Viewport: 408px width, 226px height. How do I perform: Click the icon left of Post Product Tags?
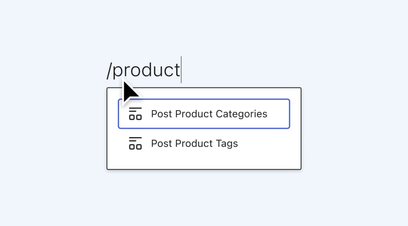pos(135,144)
